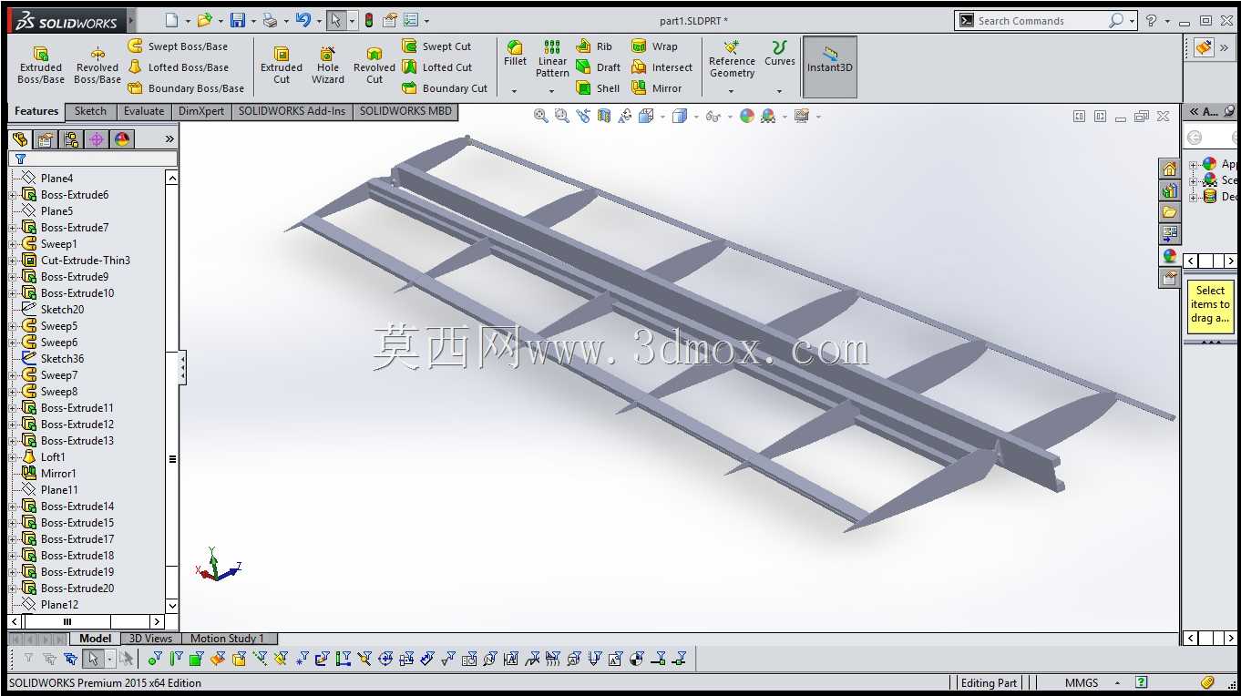Image resolution: width=1241 pixels, height=696 pixels.
Task: Open the DimXpertManager panel tab
Action: 97,139
